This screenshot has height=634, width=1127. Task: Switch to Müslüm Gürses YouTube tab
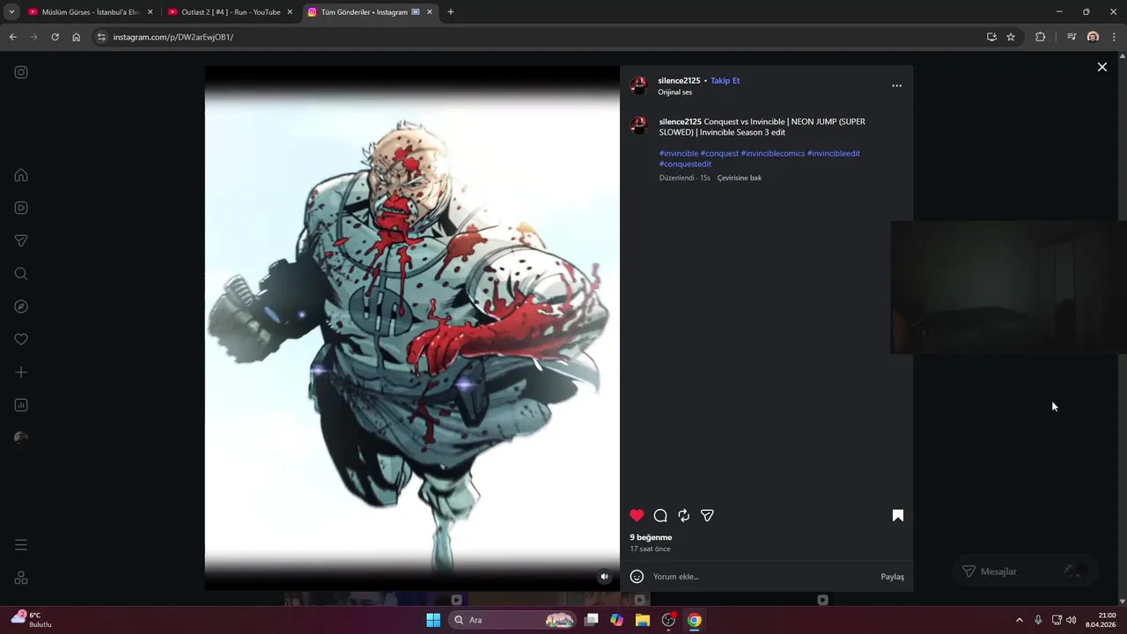tap(91, 12)
